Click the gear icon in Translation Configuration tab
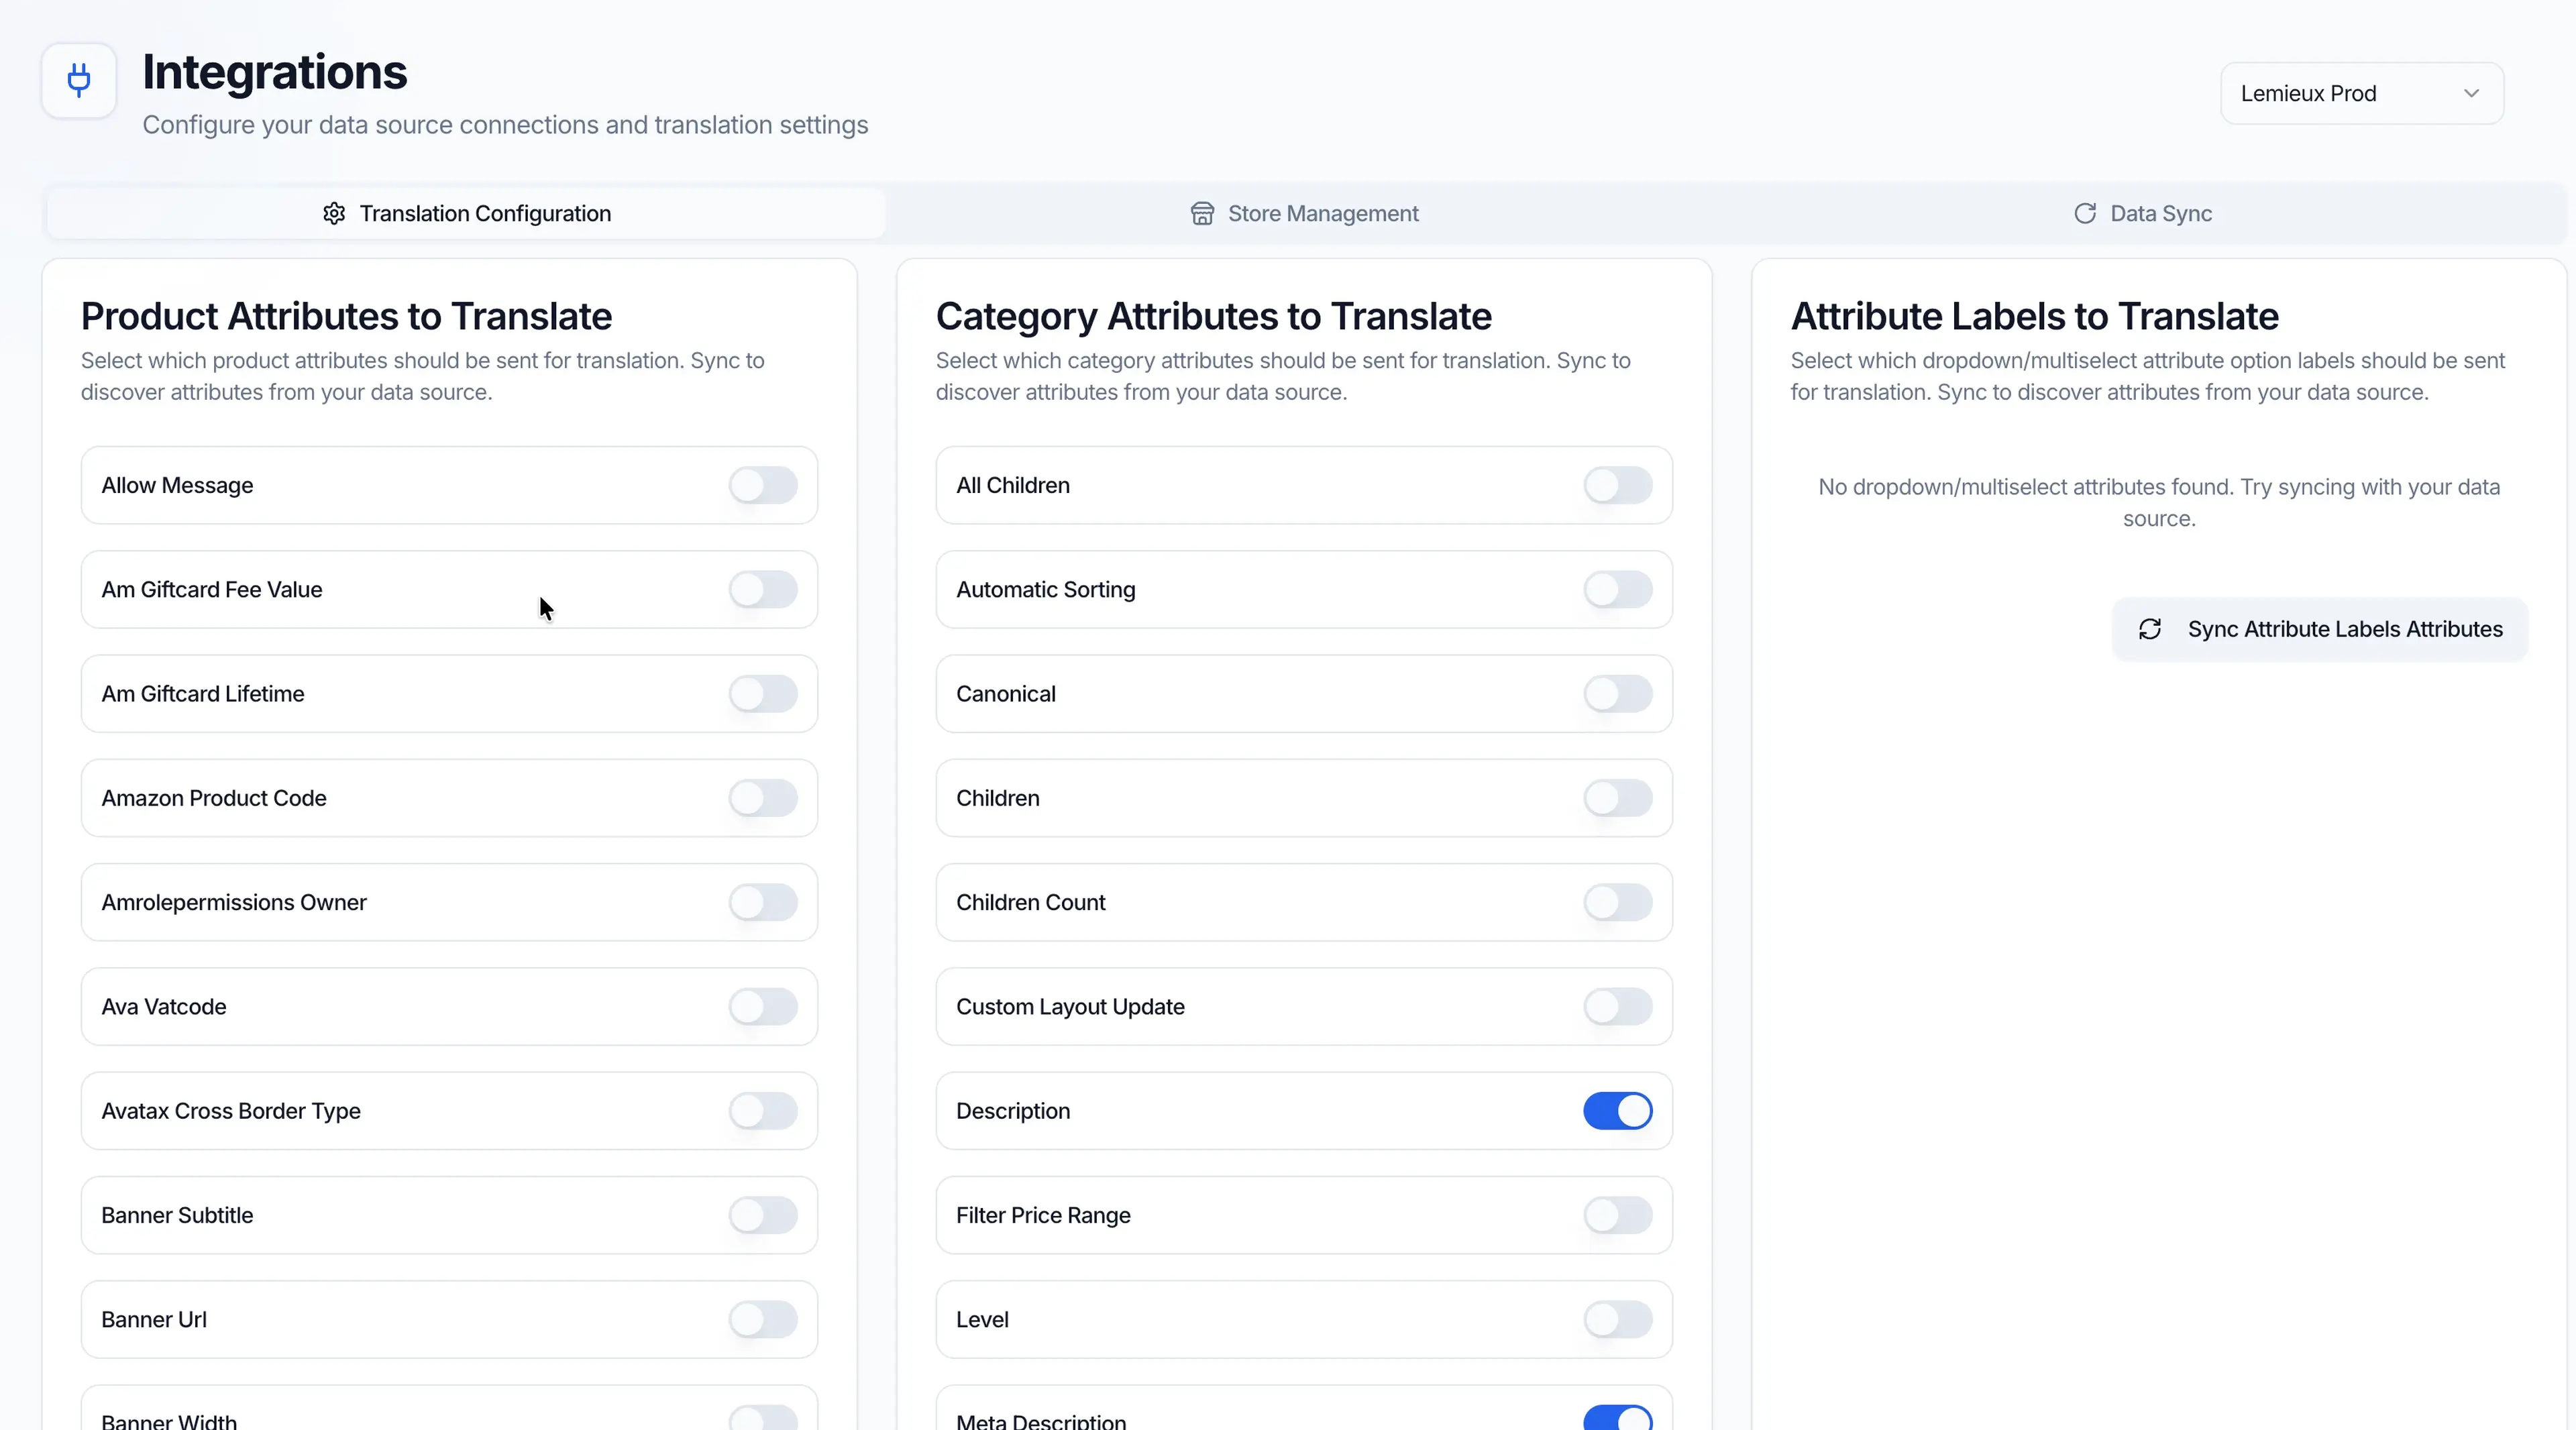Viewport: 2576px width, 1430px height. tap(334, 213)
